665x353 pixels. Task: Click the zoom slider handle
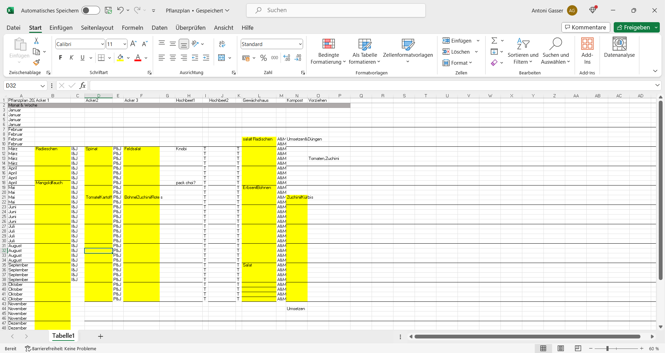pos(607,349)
